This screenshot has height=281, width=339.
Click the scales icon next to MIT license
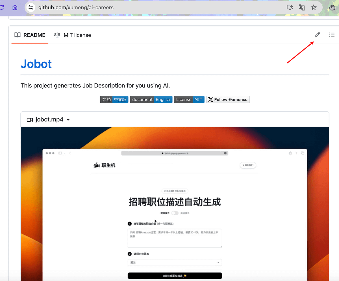pyautogui.click(x=57, y=35)
